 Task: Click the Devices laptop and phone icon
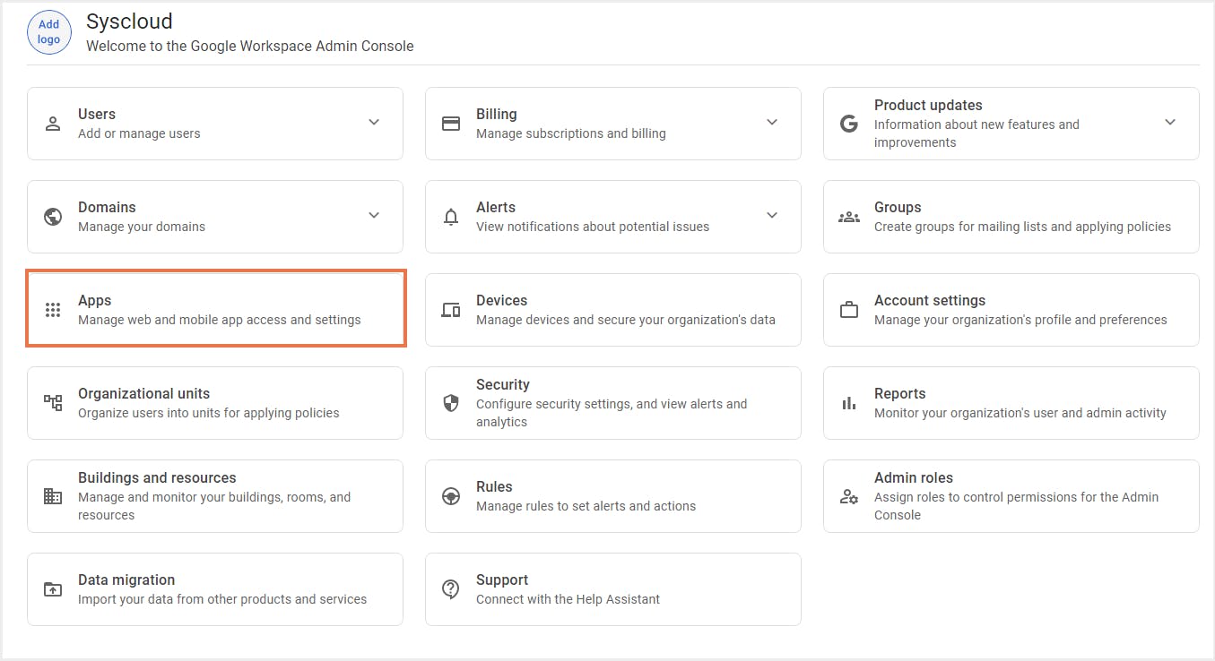451,310
